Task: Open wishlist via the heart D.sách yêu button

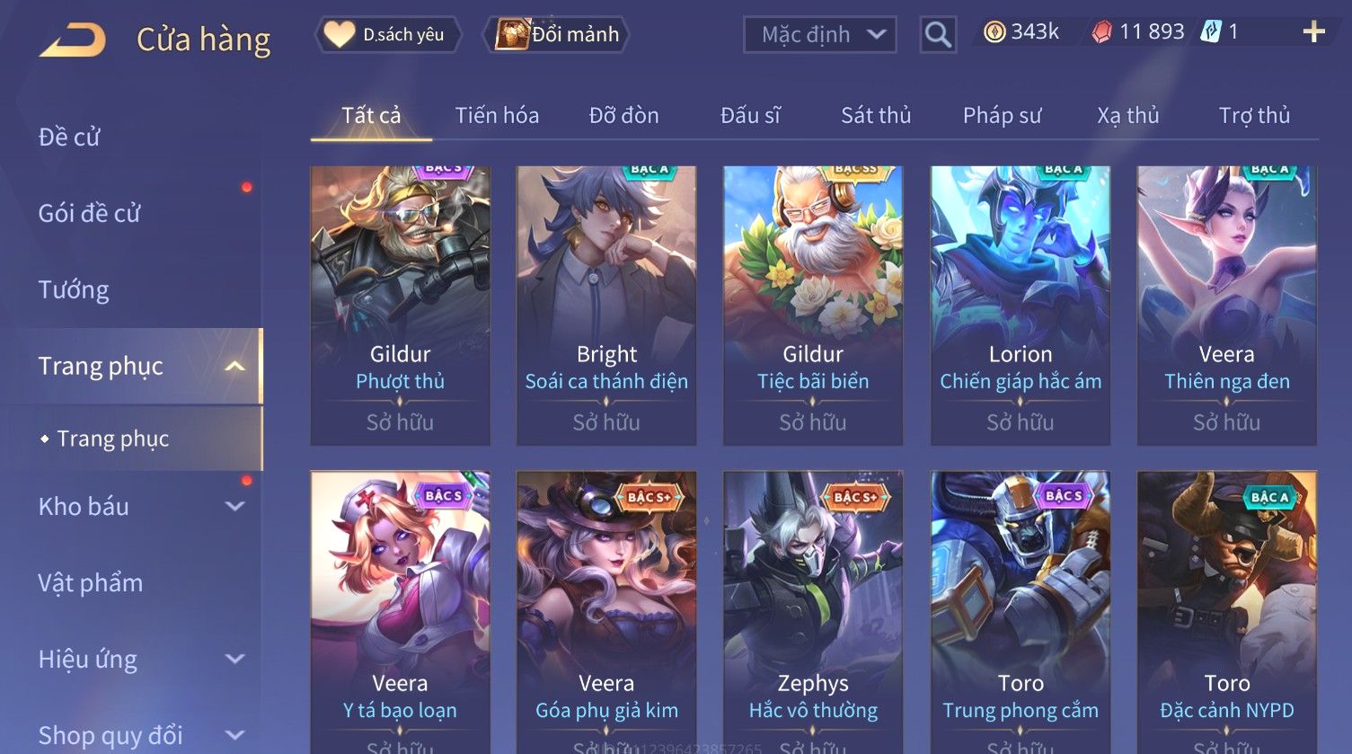Action: [387, 35]
